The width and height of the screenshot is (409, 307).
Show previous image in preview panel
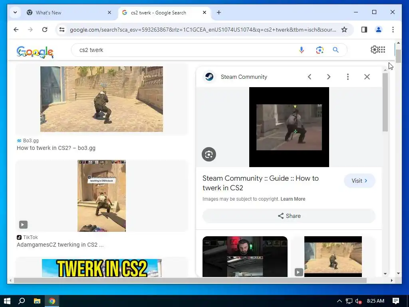pos(310,77)
